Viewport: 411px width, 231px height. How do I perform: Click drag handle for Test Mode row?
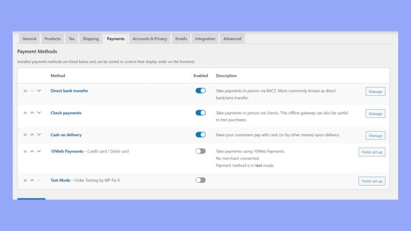coord(25,180)
